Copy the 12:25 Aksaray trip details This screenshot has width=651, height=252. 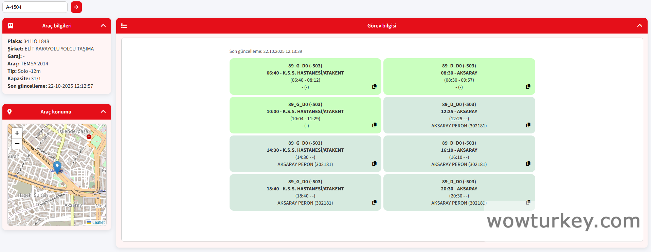pyautogui.click(x=528, y=125)
